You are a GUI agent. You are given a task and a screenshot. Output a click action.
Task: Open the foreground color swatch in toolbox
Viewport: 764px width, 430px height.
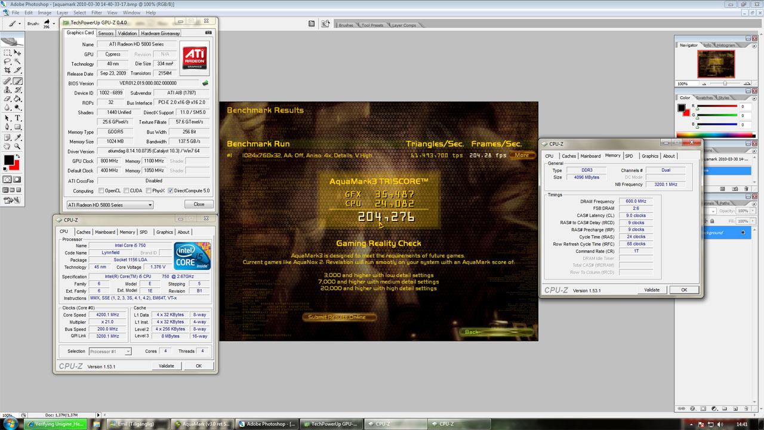[x=9, y=160]
